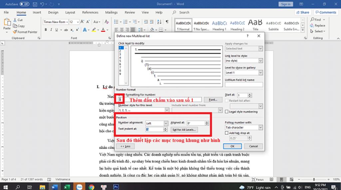Click Set for All Levels button
The height and width of the screenshot is (190, 341).
pyautogui.click(x=184, y=130)
